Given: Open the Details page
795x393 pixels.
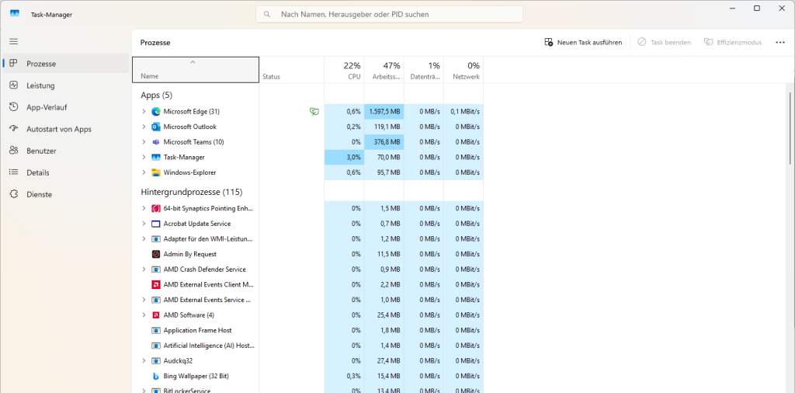Looking at the screenshot, I should point(66,173).
